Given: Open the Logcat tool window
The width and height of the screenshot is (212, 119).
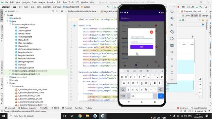Looking at the screenshot, I should (x=10, y=108).
